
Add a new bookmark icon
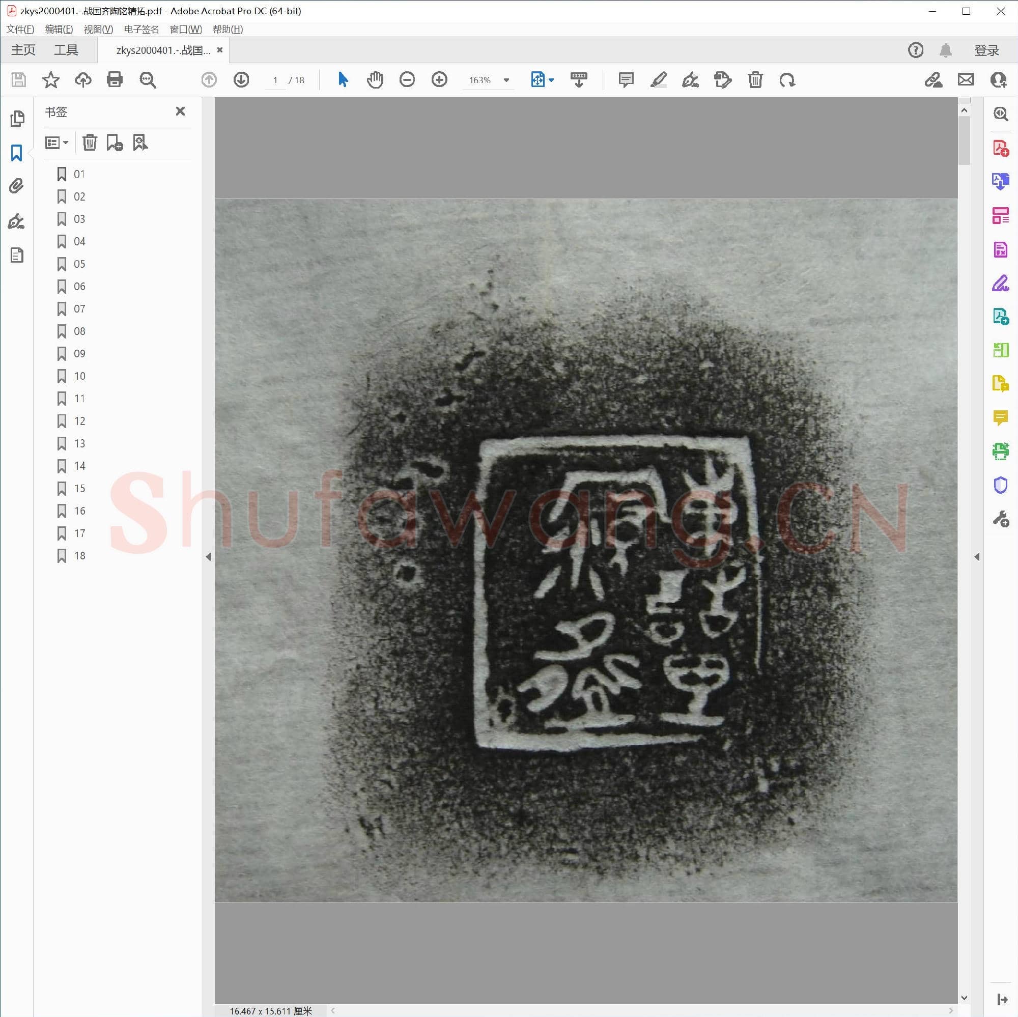[115, 143]
